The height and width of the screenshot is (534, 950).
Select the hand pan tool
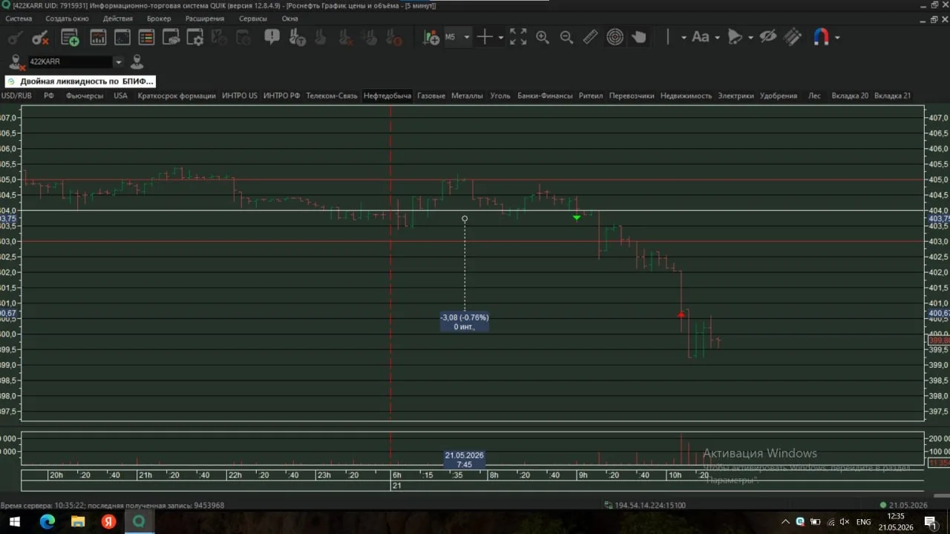[x=639, y=37]
